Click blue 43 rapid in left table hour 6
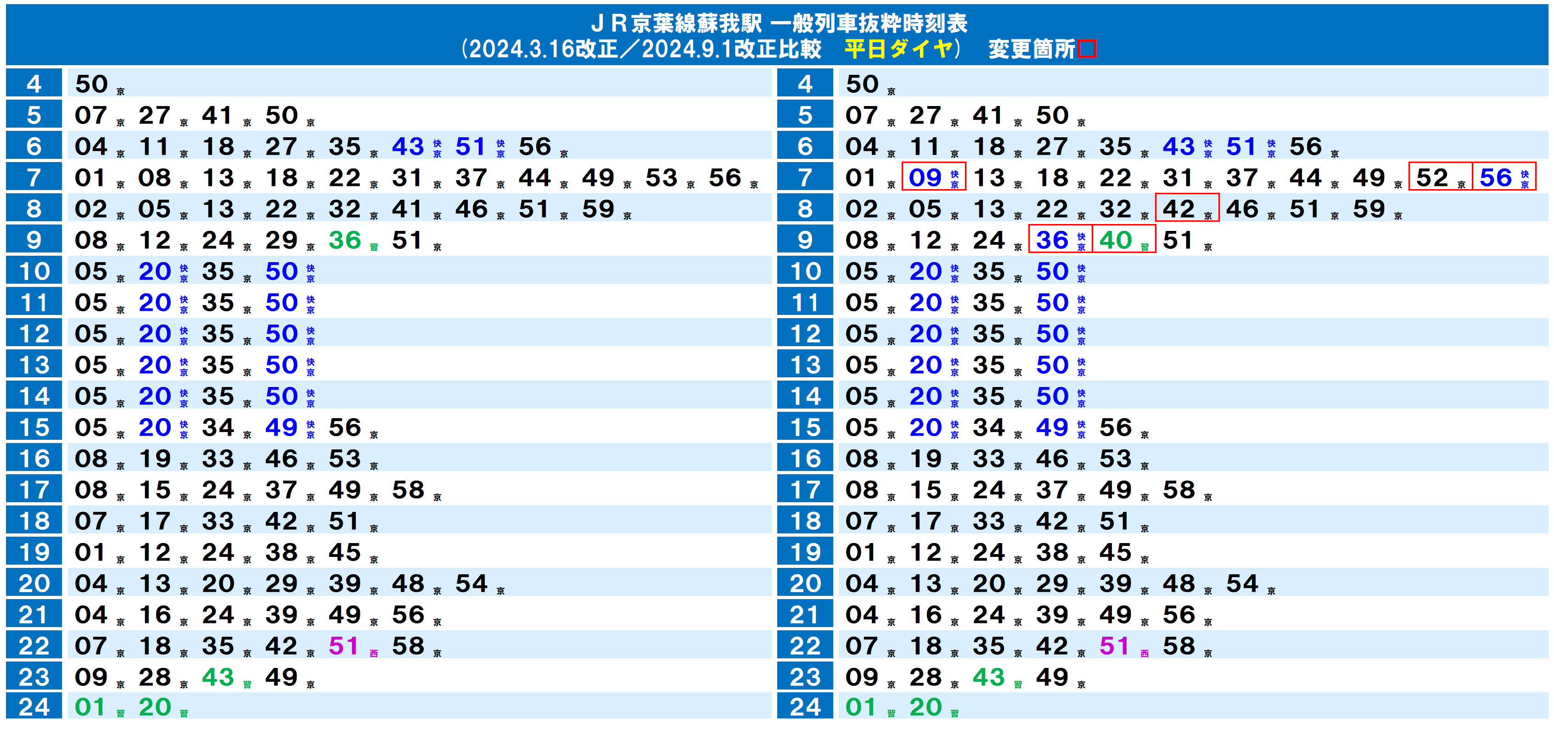Screen dimensions: 1554x729 [x=409, y=146]
